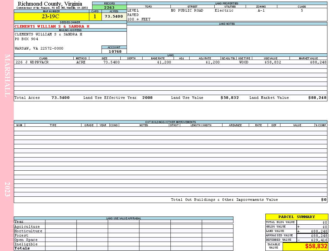Click the Ineligible row label
The image size is (329, 251).
tap(26, 244)
